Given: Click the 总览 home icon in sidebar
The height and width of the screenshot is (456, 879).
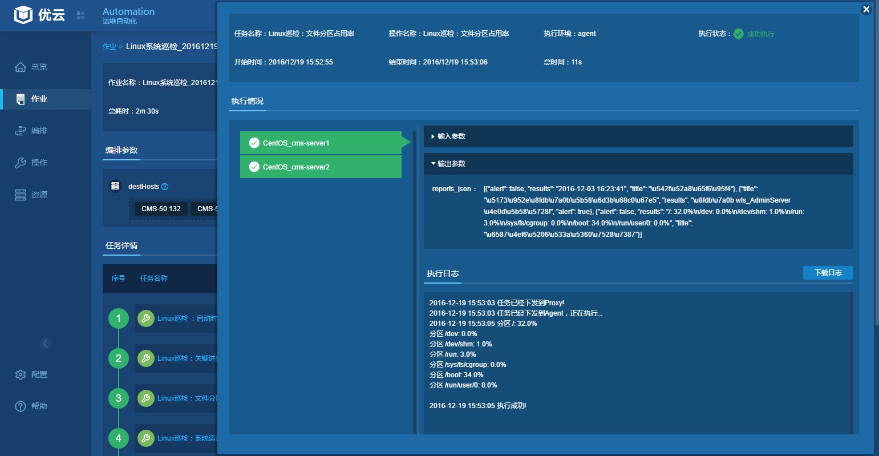Looking at the screenshot, I should coord(21,67).
